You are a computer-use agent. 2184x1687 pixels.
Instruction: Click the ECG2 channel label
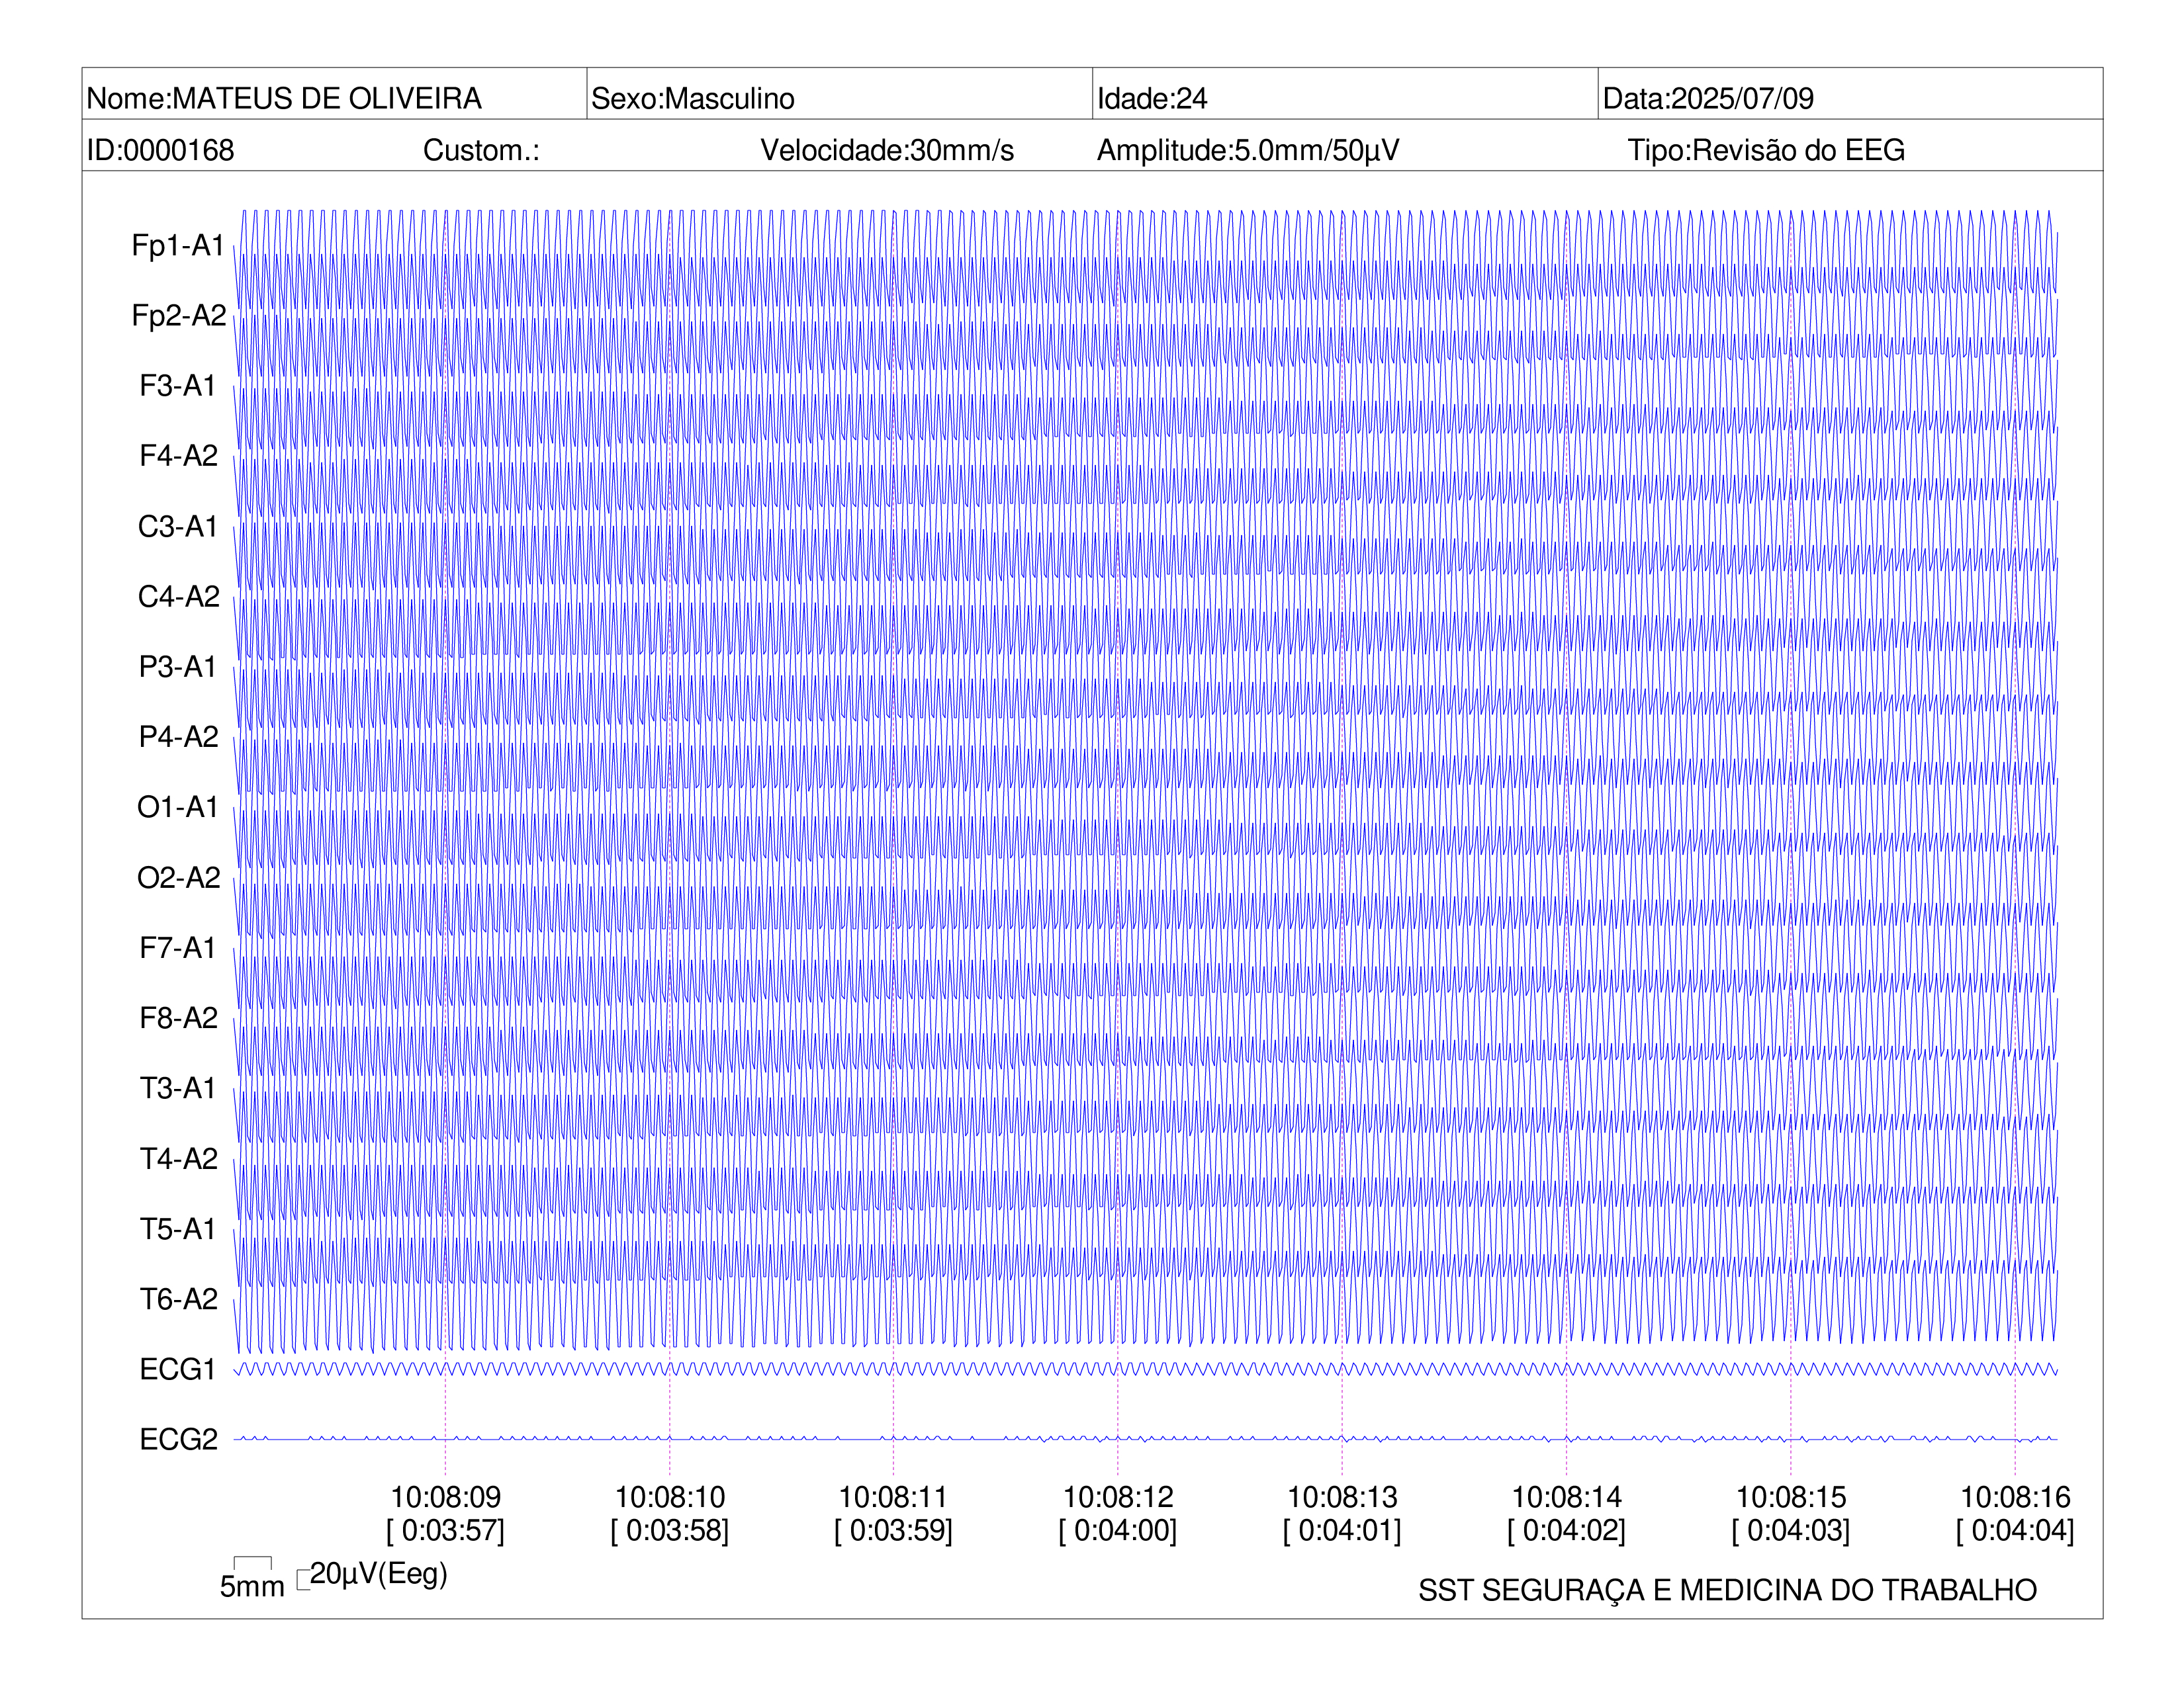pyautogui.click(x=179, y=1439)
